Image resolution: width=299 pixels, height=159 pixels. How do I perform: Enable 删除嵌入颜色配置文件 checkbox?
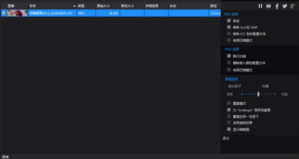tap(229, 63)
